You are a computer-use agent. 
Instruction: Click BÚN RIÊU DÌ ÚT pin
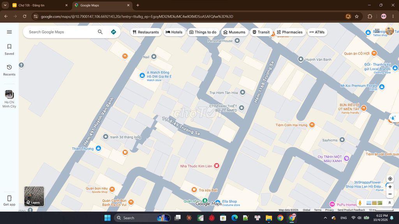pyautogui.click(x=364, y=108)
